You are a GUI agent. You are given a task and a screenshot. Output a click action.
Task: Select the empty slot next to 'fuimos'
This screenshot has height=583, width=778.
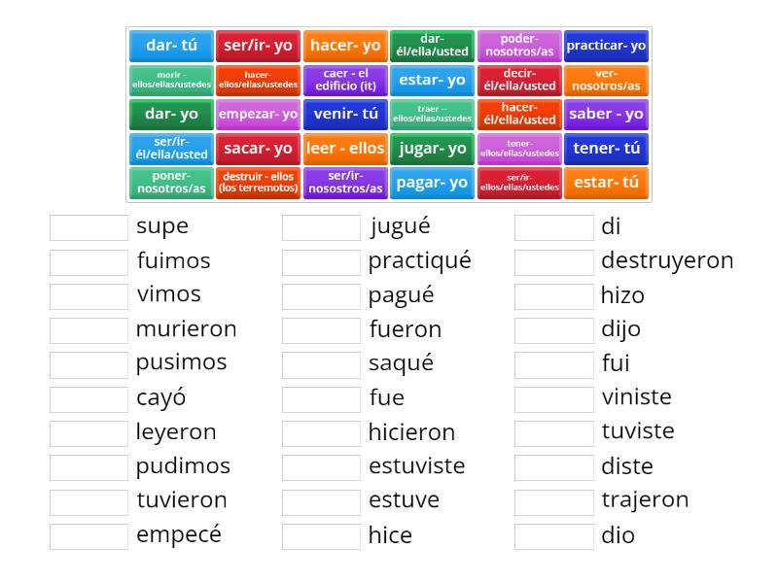pos(88,261)
